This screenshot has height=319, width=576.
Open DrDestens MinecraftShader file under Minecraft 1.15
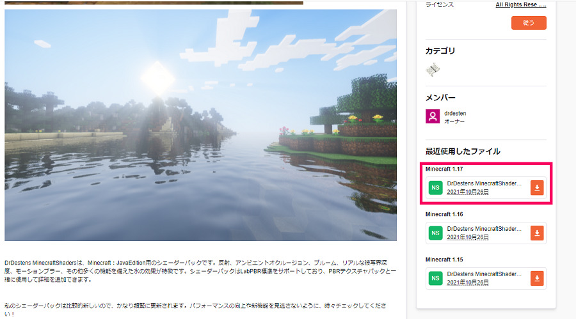[x=484, y=274]
